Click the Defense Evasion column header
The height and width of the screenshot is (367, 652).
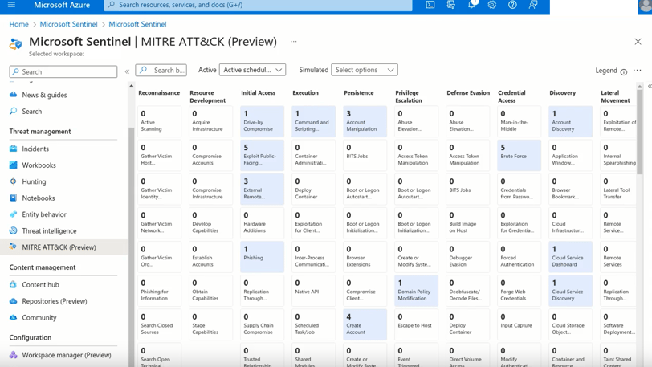pyautogui.click(x=468, y=93)
